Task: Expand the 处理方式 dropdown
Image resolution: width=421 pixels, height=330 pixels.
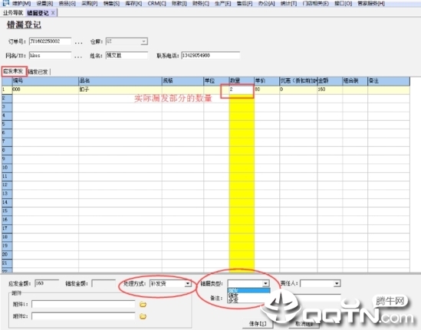Action: tap(188, 283)
